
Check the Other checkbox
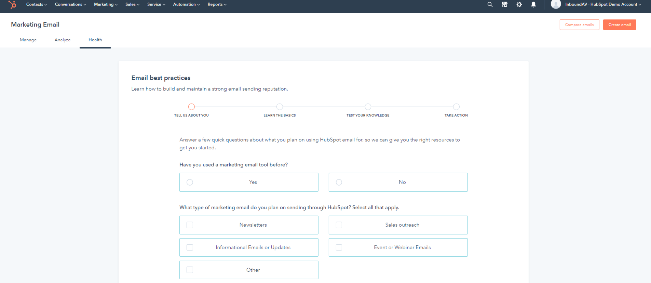190,270
